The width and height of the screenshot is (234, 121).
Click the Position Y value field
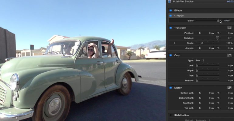[230, 33]
